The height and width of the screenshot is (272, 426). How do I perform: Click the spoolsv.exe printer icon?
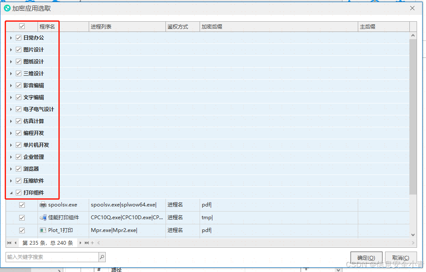43,205
